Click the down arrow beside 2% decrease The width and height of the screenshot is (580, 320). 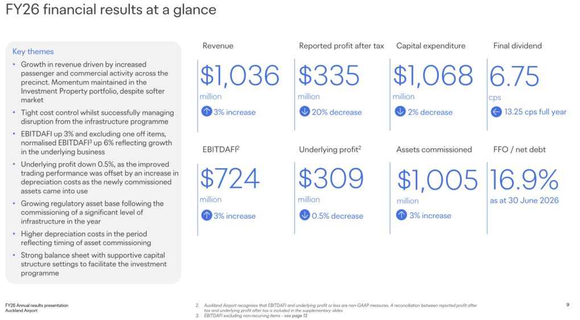tap(400, 111)
